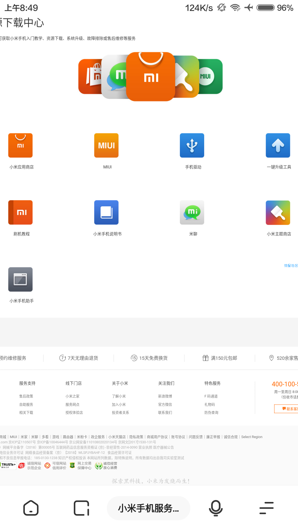Open the 授权体验店 link
298x531 pixels.
(x=74, y=413)
